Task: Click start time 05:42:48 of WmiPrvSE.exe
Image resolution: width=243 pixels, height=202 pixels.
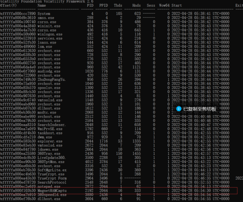Action: click(202, 129)
